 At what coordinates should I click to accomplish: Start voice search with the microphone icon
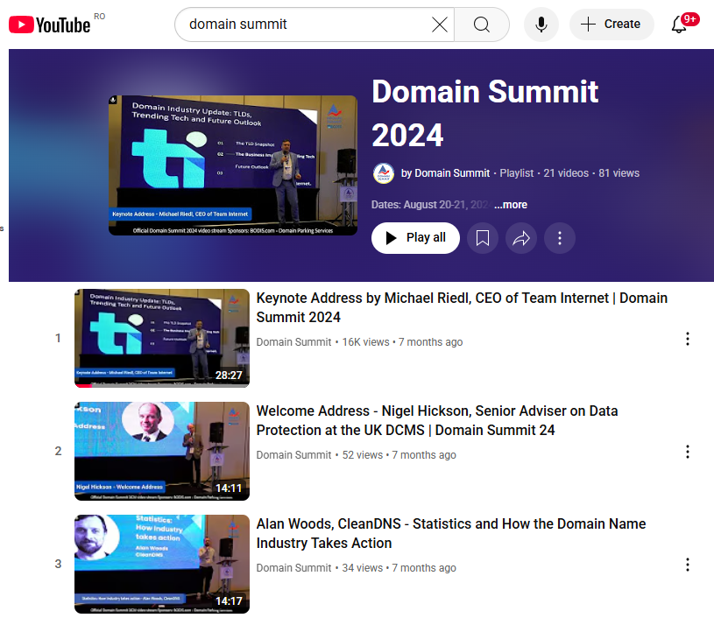click(541, 25)
